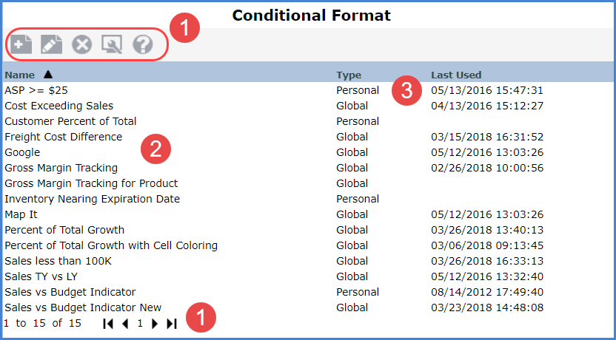Toggle the ascending sort triangle beside Name

[48, 74]
